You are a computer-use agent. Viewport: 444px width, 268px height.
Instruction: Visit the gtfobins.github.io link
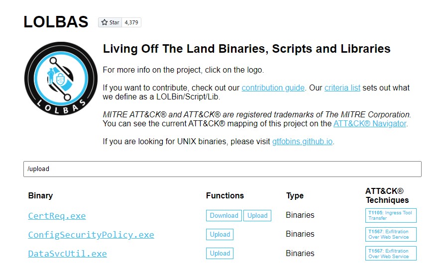302,141
